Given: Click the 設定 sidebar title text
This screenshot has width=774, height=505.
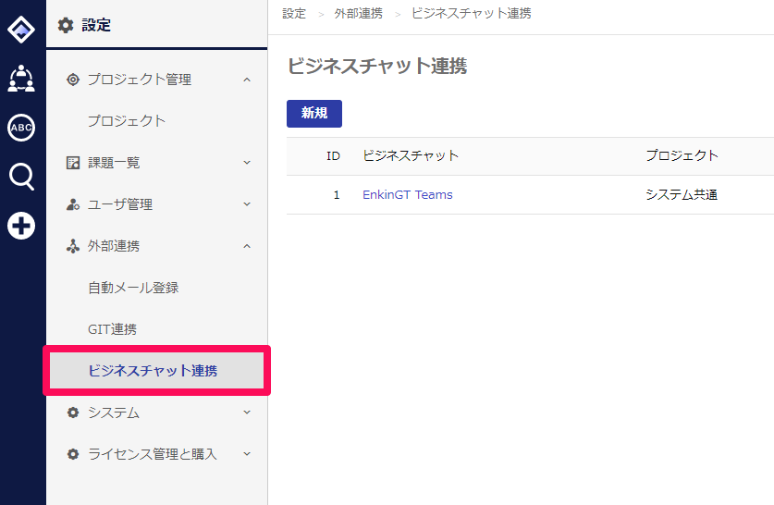Looking at the screenshot, I should tap(96, 25).
